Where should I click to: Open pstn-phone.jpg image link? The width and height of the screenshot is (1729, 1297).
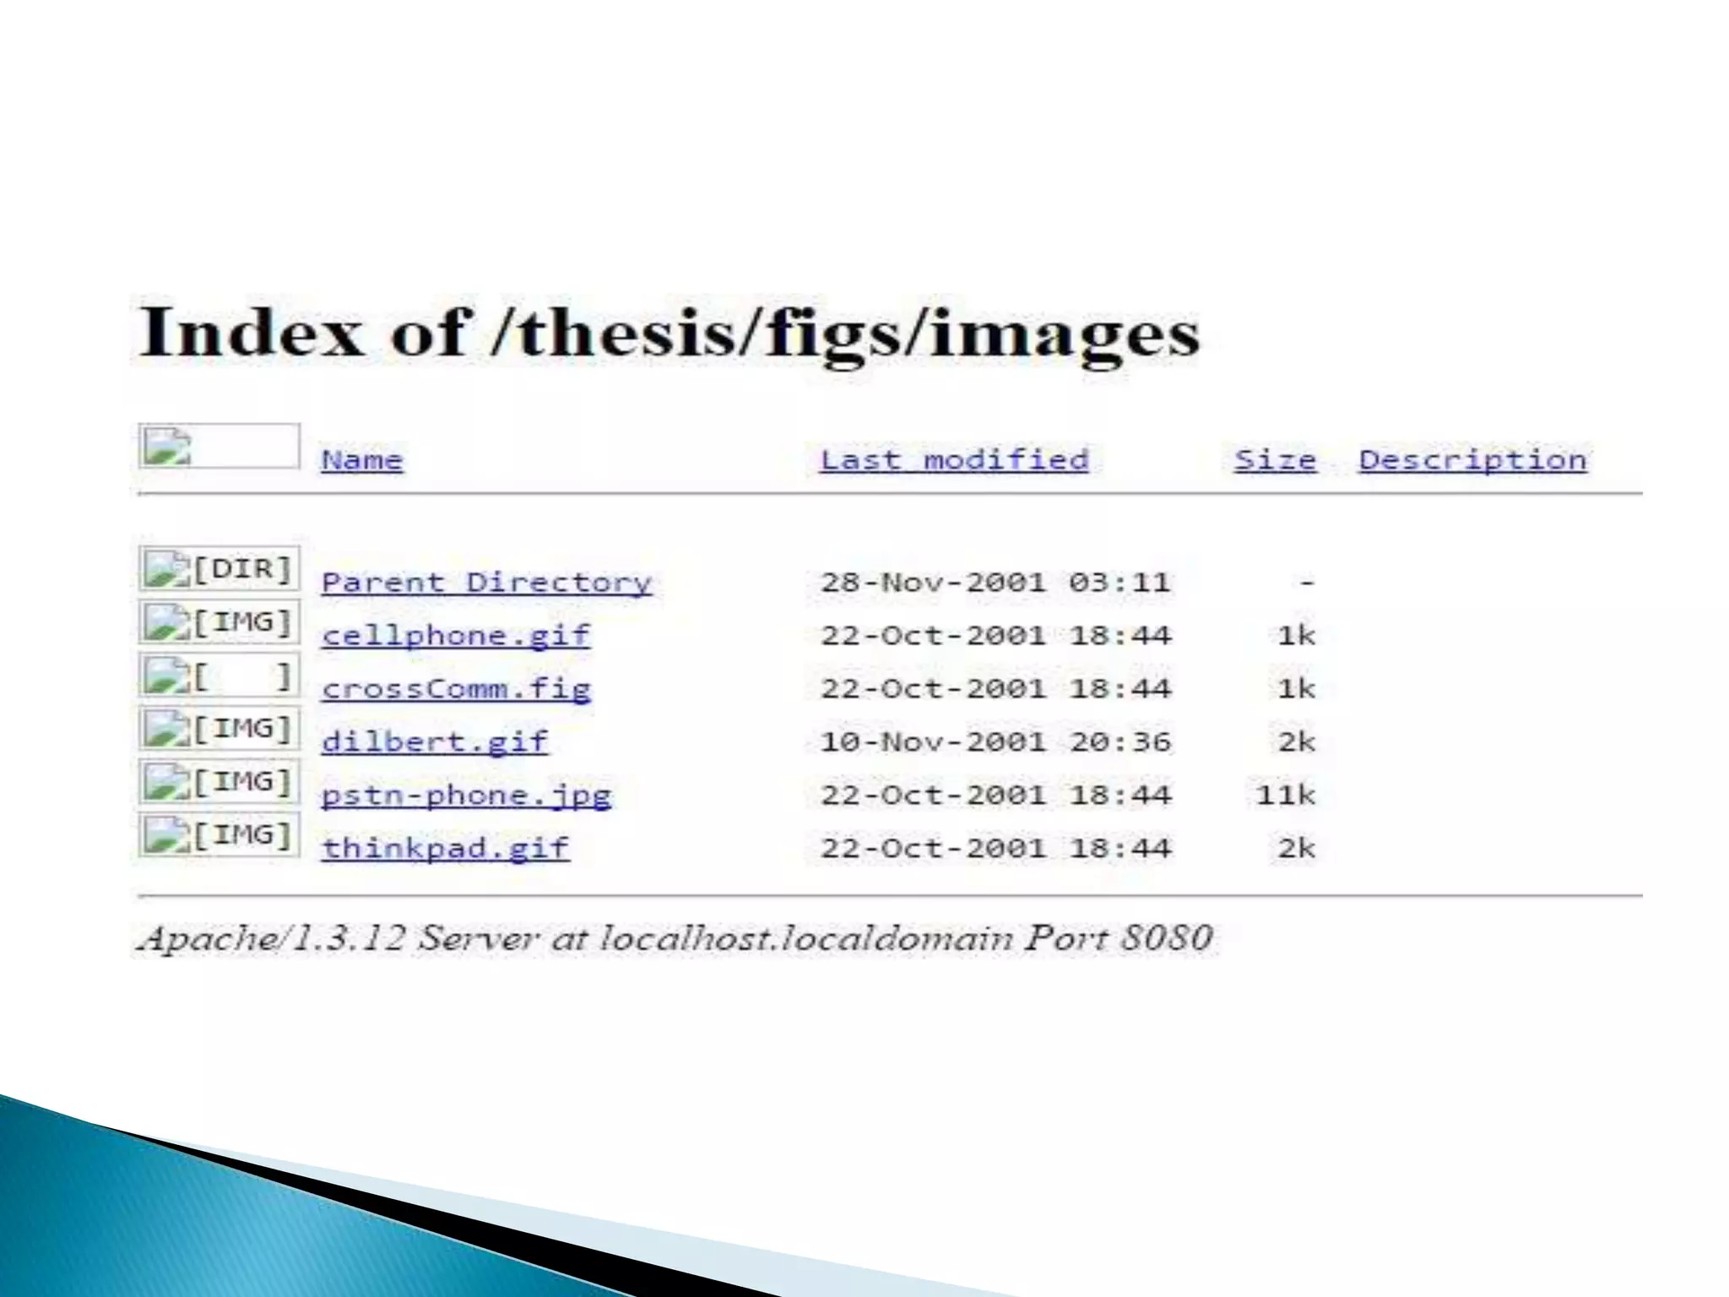(466, 795)
